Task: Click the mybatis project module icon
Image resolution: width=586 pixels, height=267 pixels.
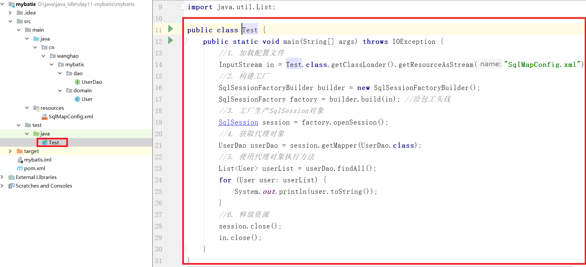Action: pos(12,4)
